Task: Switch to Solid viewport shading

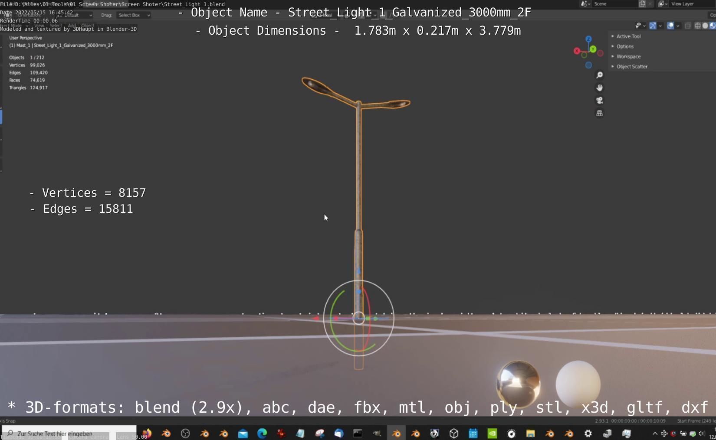Action: tap(705, 26)
